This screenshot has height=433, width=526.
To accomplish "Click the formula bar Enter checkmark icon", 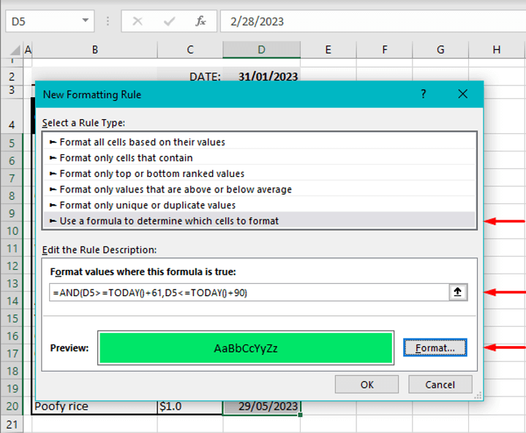I will (169, 21).
